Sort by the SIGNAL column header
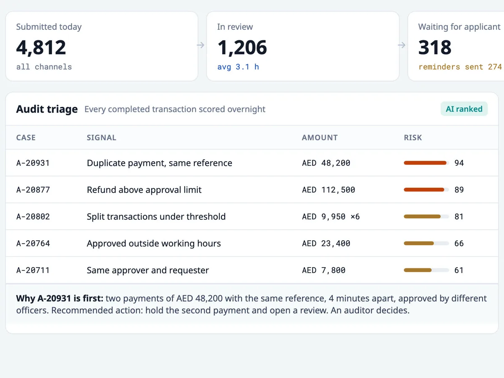 [x=101, y=137]
